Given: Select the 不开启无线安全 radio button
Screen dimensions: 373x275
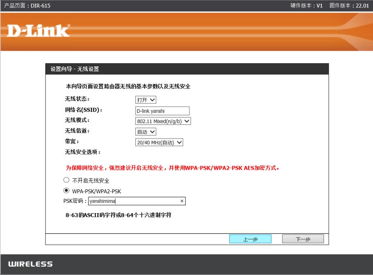Looking at the screenshot, I should click(66, 180).
